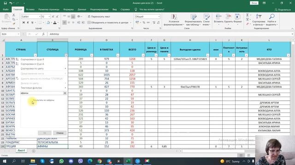Click the increase indent icon

click(x=83, y=22)
